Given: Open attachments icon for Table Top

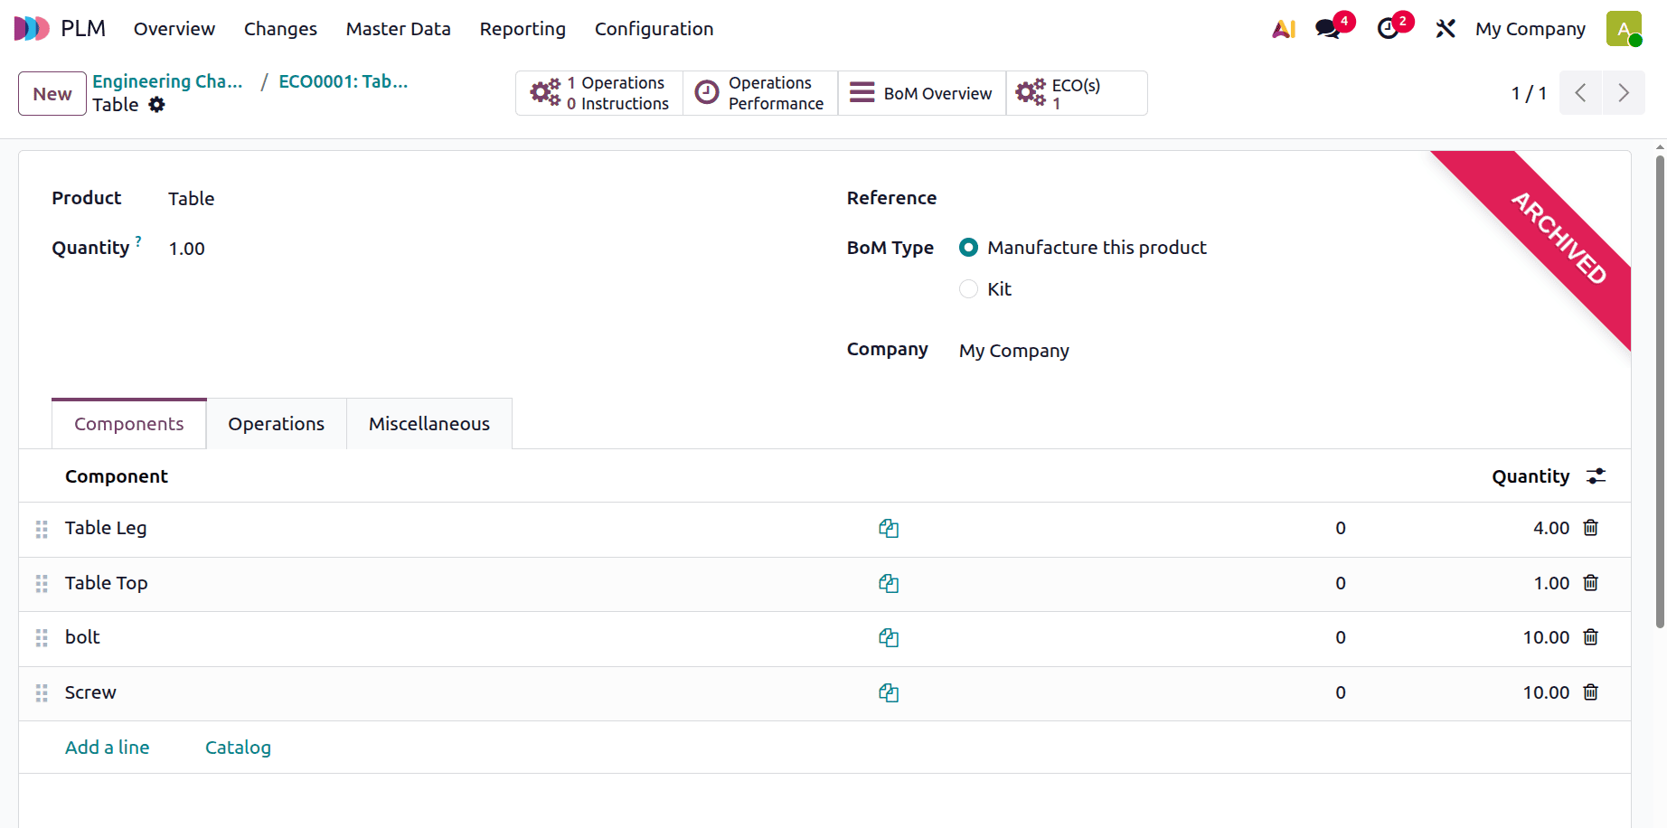Looking at the screenshot, I should [x=889, y=584].
